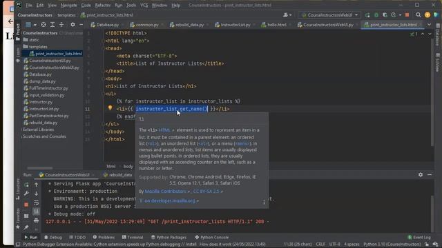Click the Mozilla Contributors link
This screenshot has height=248, width=442.
coord(166,192)
